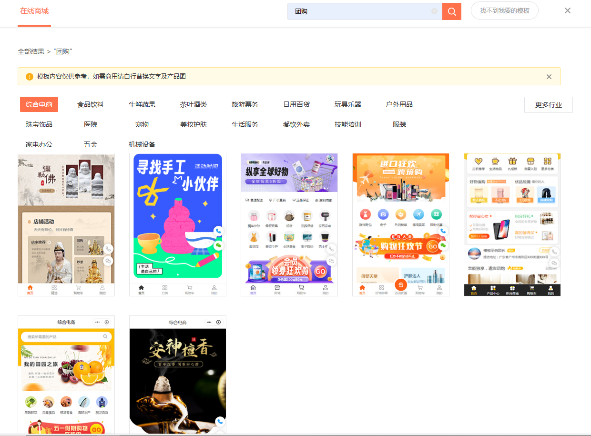Click the WeChat icon on the handcraft template
591x436 pixels.
(x=218, y=245)
